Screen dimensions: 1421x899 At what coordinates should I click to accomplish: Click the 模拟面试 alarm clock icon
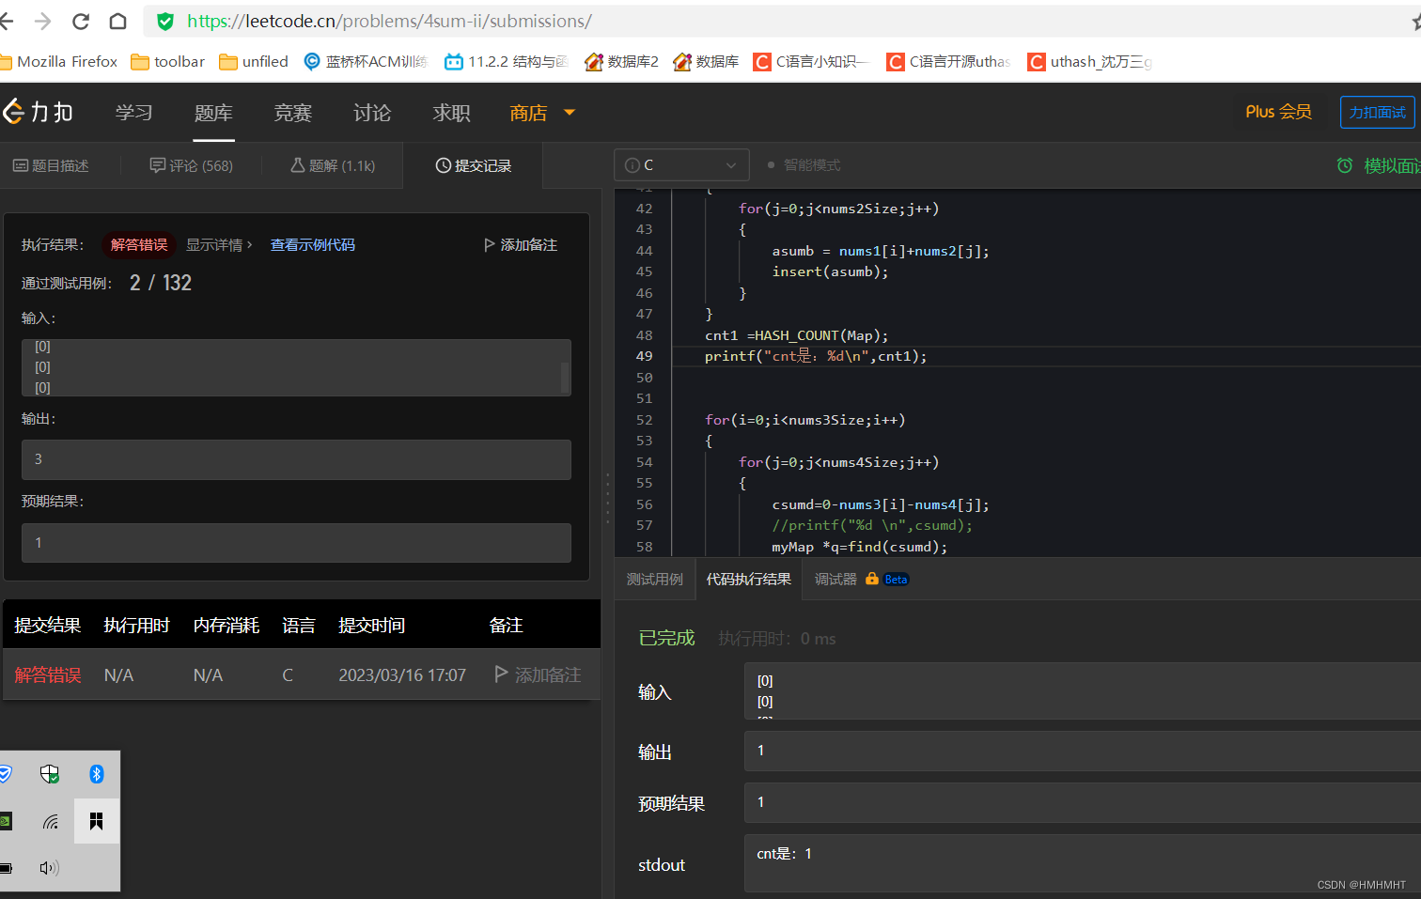[1345, 166]
